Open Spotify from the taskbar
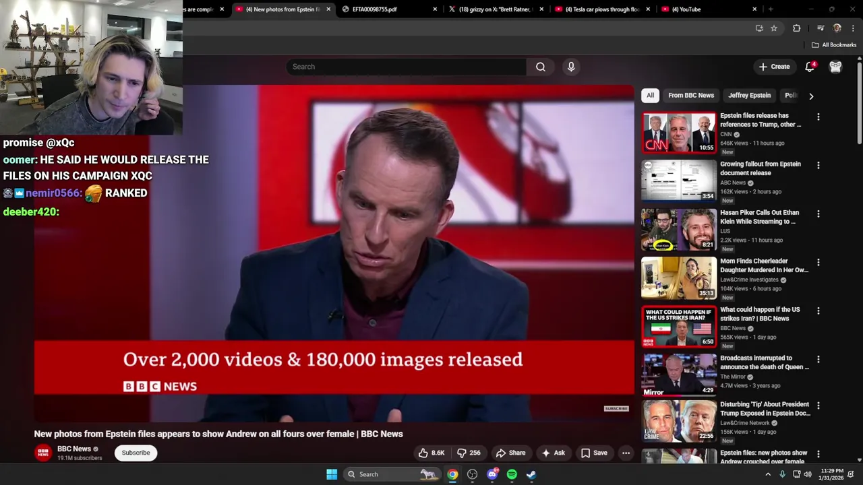The width and height of the screenshot is (863, 485). click(x=512, y=474)
